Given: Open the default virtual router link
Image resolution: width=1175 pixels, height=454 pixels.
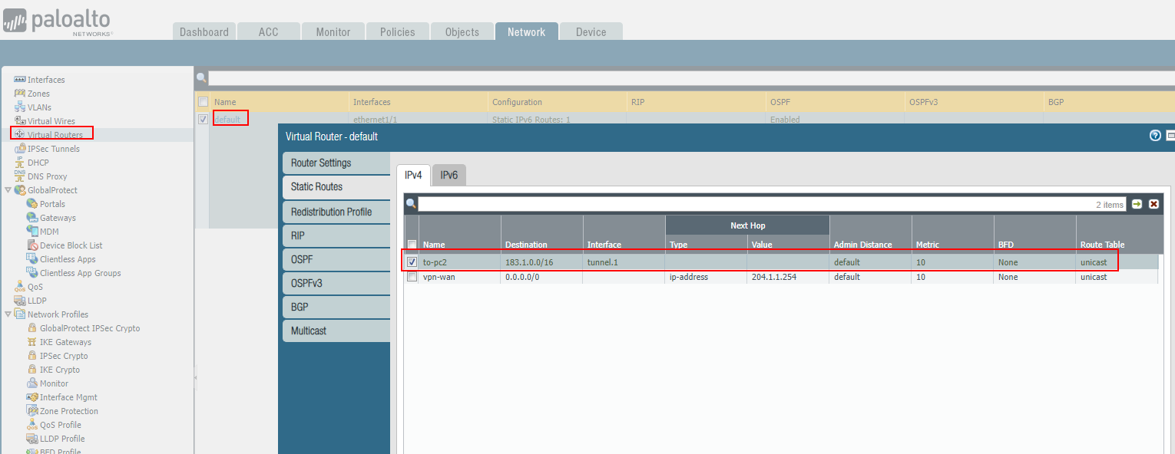Looking at the screenshot, I should tap(227, 119).
